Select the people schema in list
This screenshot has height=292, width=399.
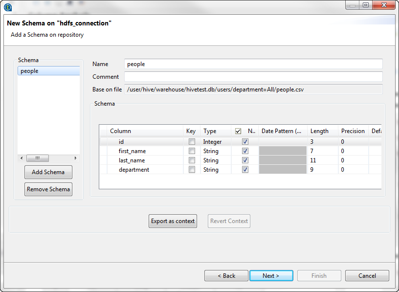48,71
